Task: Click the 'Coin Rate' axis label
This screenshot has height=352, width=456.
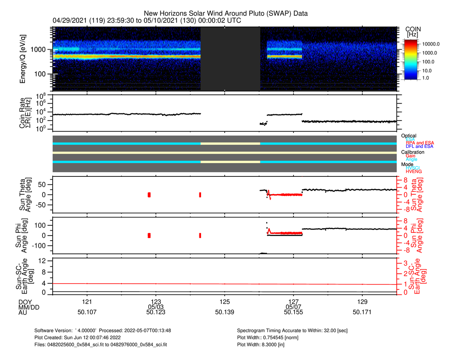Action: (x=23, y=113)
